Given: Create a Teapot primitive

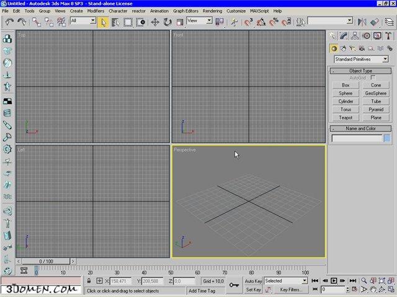Looking at the screenshot, I should pos(346,118).
